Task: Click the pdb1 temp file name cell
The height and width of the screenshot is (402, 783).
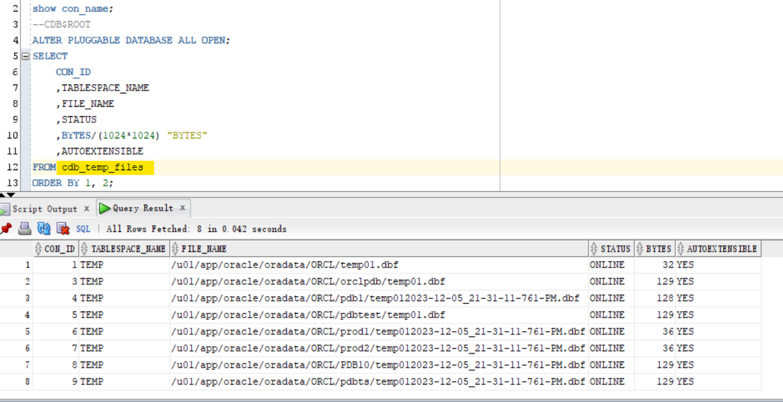Action: 379,298
